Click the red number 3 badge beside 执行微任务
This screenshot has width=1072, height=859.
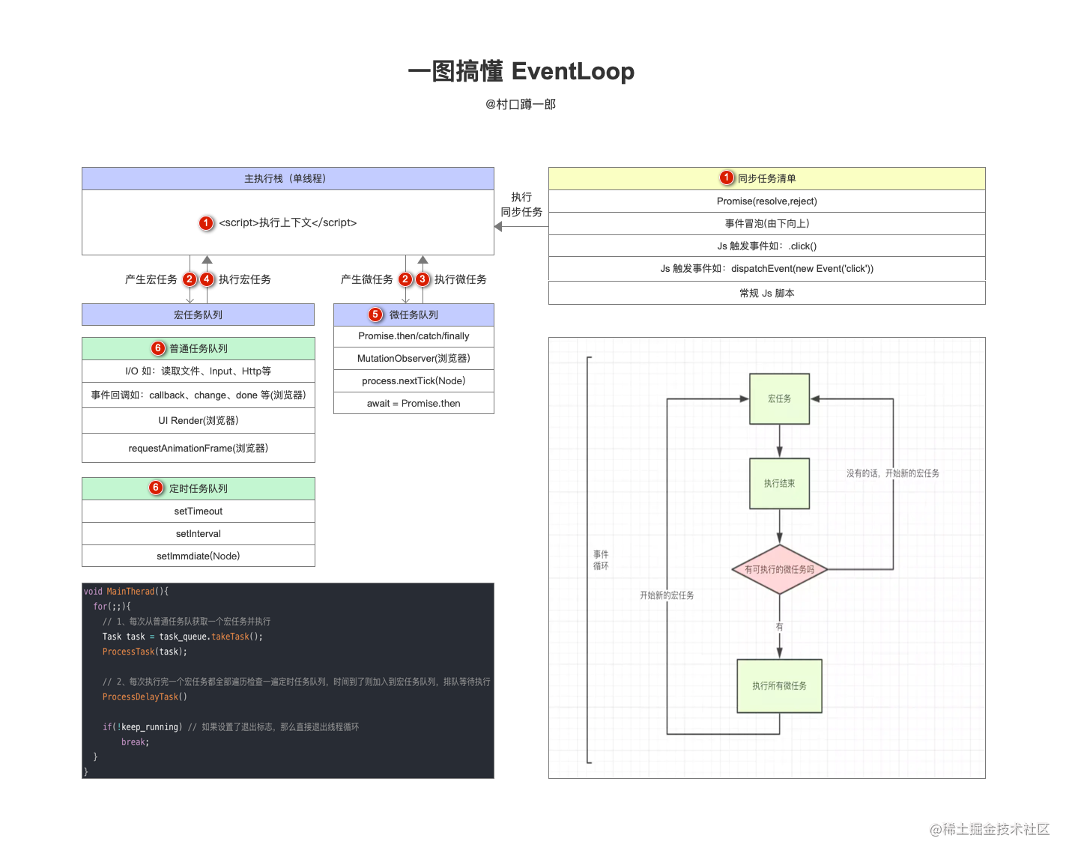pos(423,279)
